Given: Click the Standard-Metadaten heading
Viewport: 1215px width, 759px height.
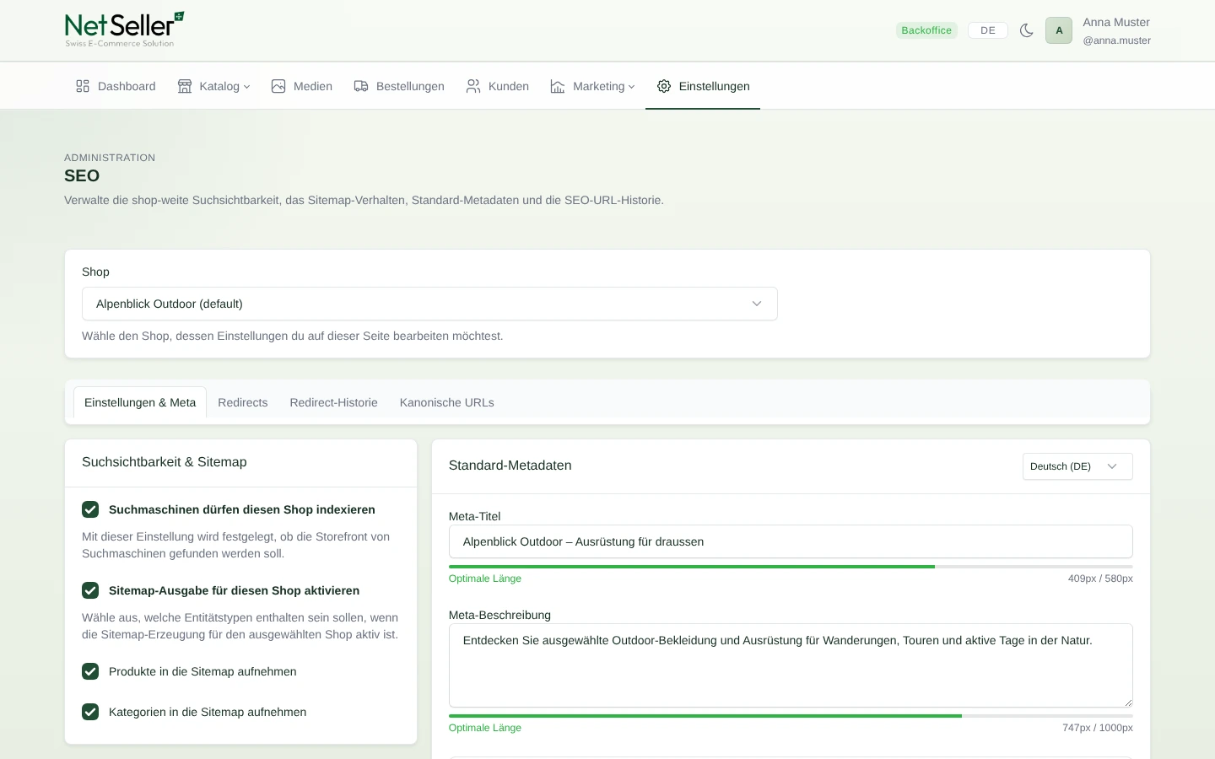Looking at the screenshot, I should coord(510,466).
